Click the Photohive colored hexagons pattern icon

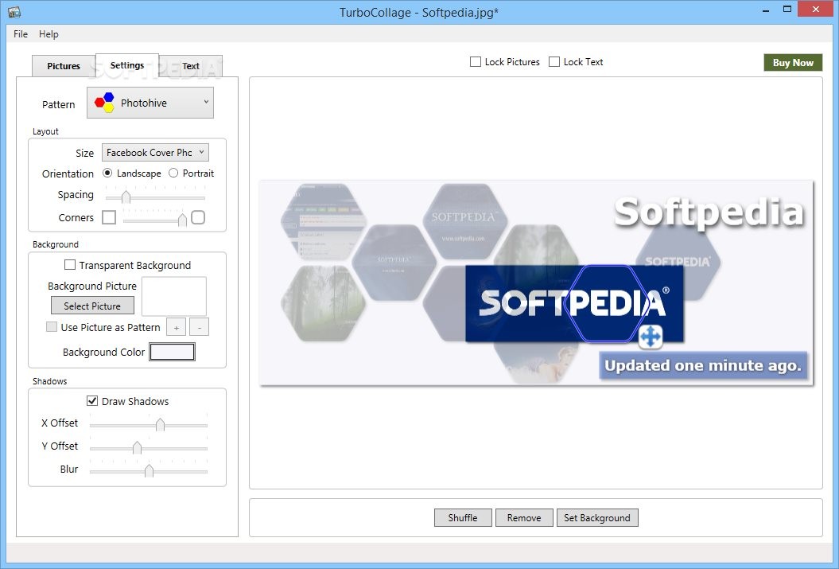104,102
